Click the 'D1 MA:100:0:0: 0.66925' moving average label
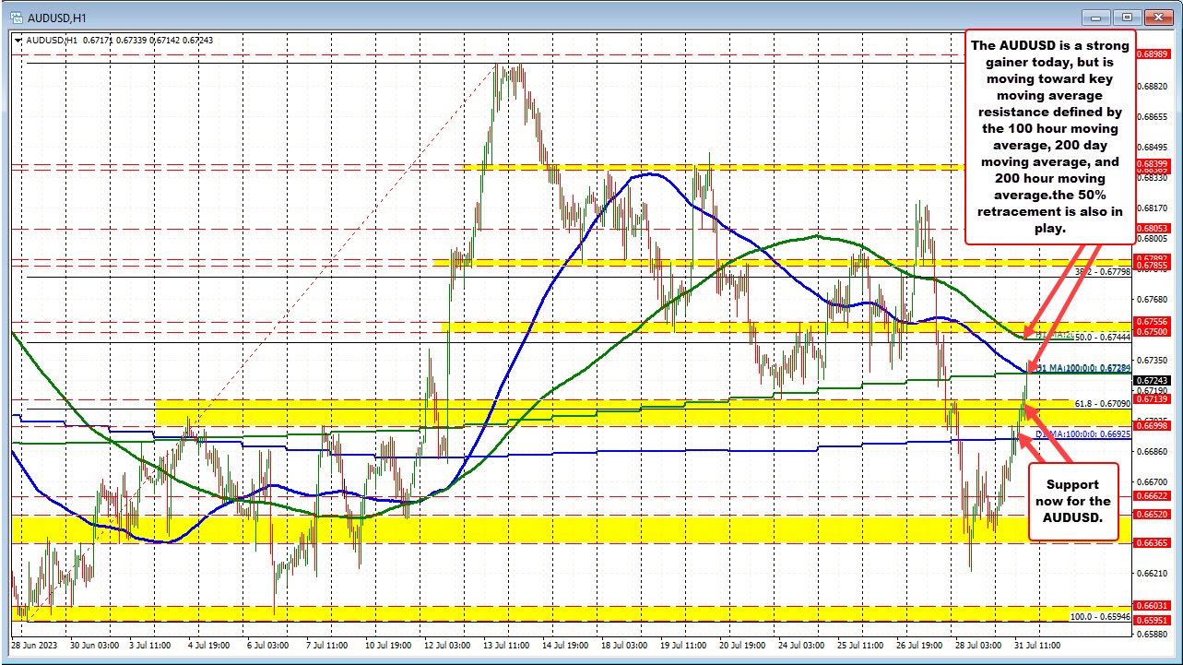The height and width of the screenshot is (665, 1183). pyautogui.click(x=1082, y=433)
